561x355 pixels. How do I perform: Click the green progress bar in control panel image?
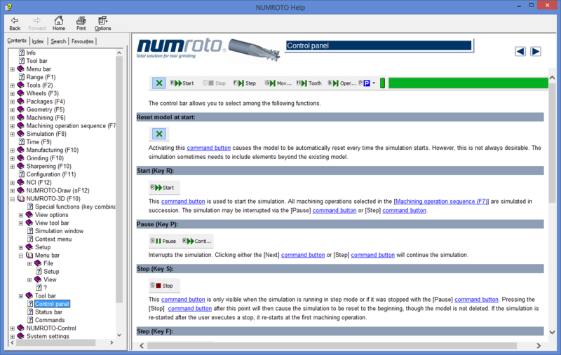468,83
